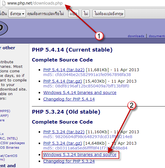Viewport: 165px width, 168px height.
Task: Click the PHP 5.4.14 (Current stable) heading
Action: 72,50
